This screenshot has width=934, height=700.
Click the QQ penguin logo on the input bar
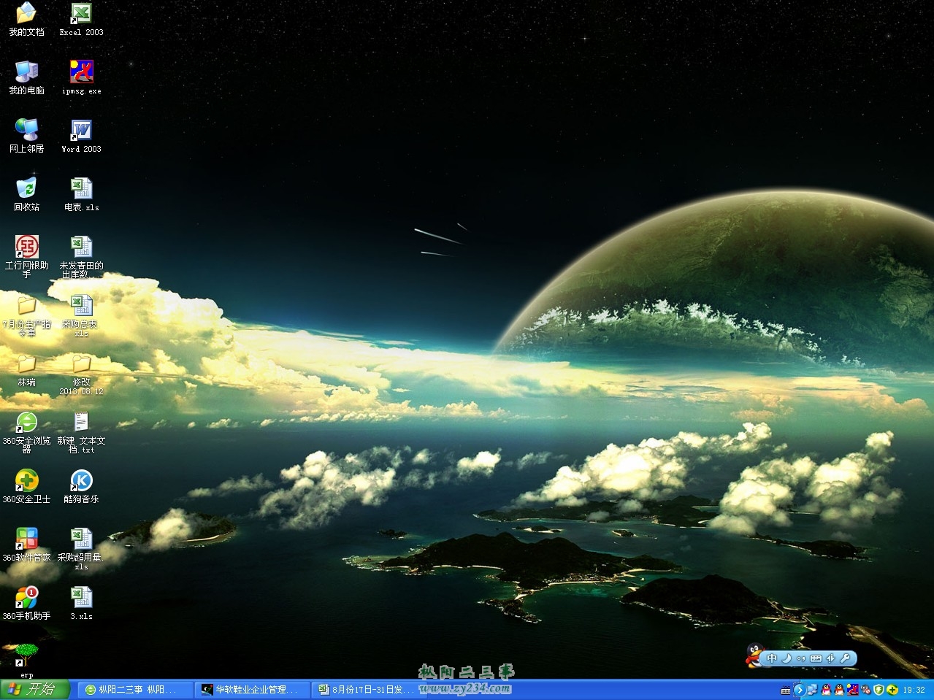(754, 655)
